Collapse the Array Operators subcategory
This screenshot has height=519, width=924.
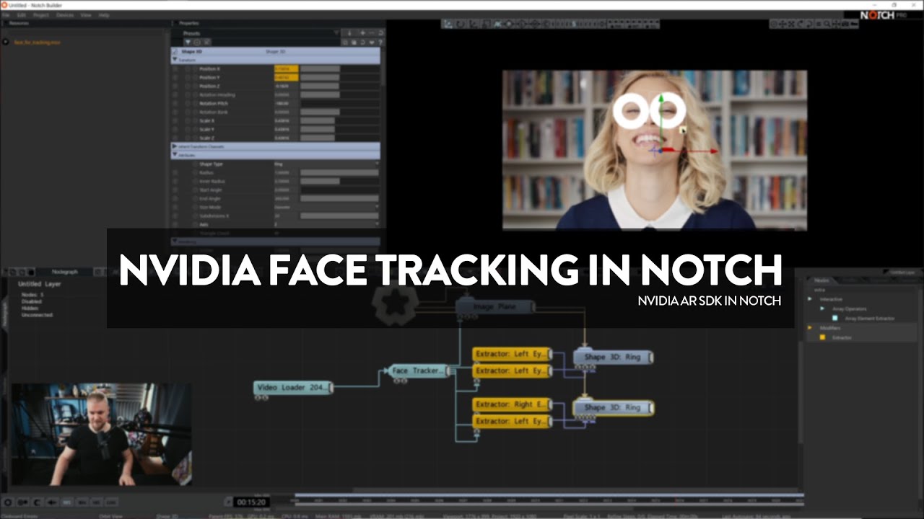[x=822, y=309]
